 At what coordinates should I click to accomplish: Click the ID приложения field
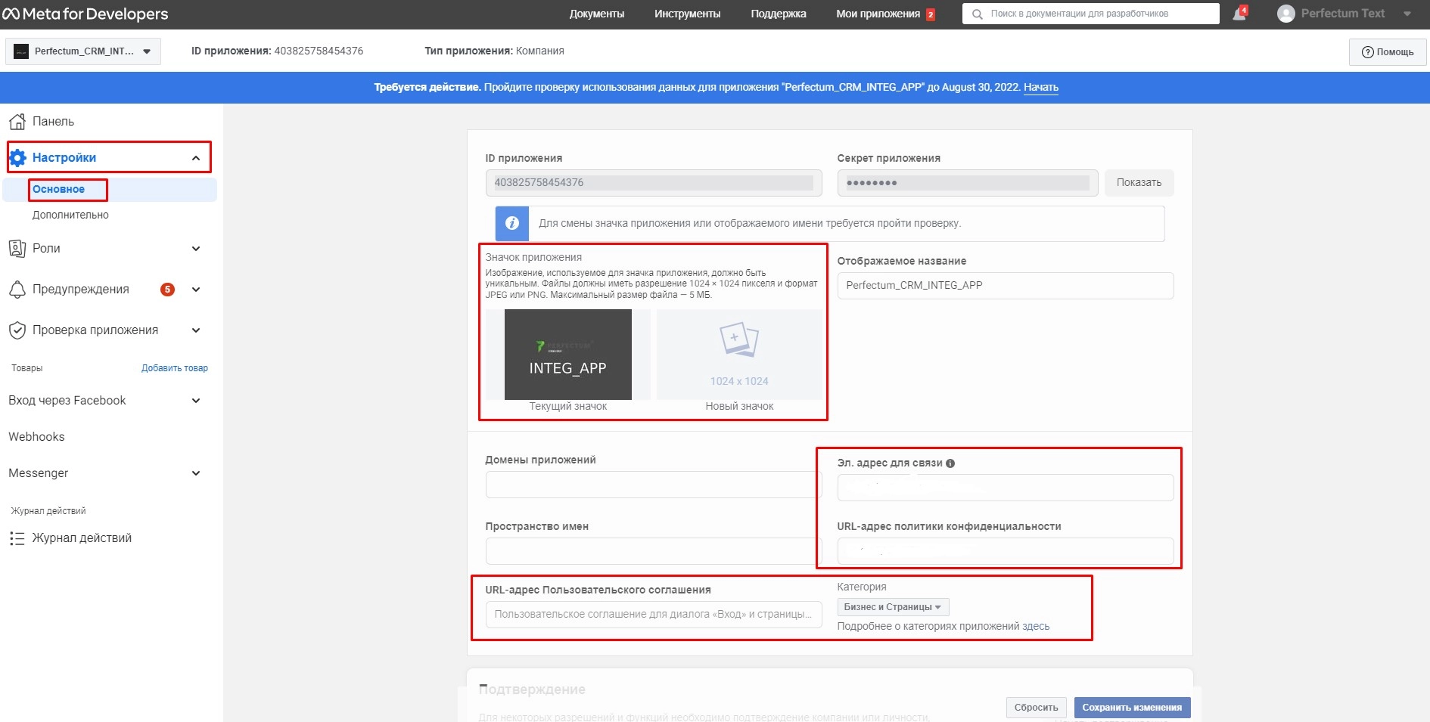pyautogui.click(x=654, y=183)
